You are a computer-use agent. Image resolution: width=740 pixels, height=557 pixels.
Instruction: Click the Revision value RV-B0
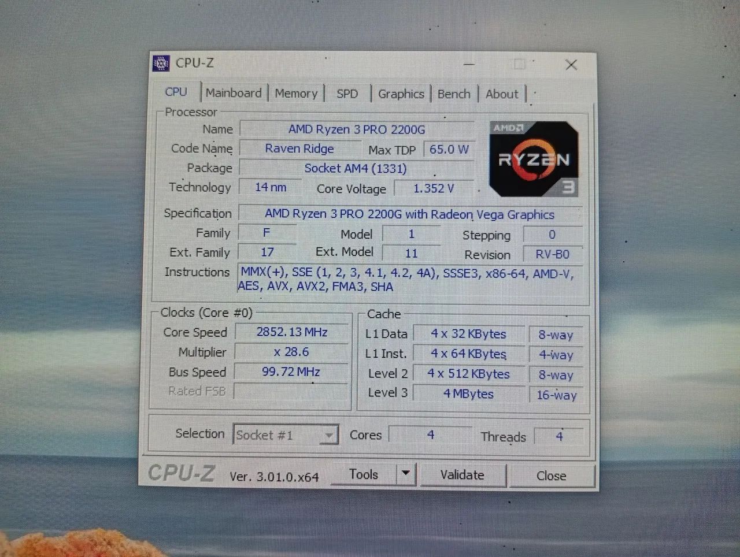coord(552,254)
